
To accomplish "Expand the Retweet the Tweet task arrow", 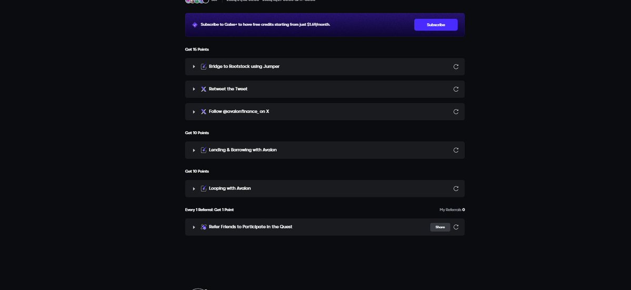I will [x=194, y=89].
